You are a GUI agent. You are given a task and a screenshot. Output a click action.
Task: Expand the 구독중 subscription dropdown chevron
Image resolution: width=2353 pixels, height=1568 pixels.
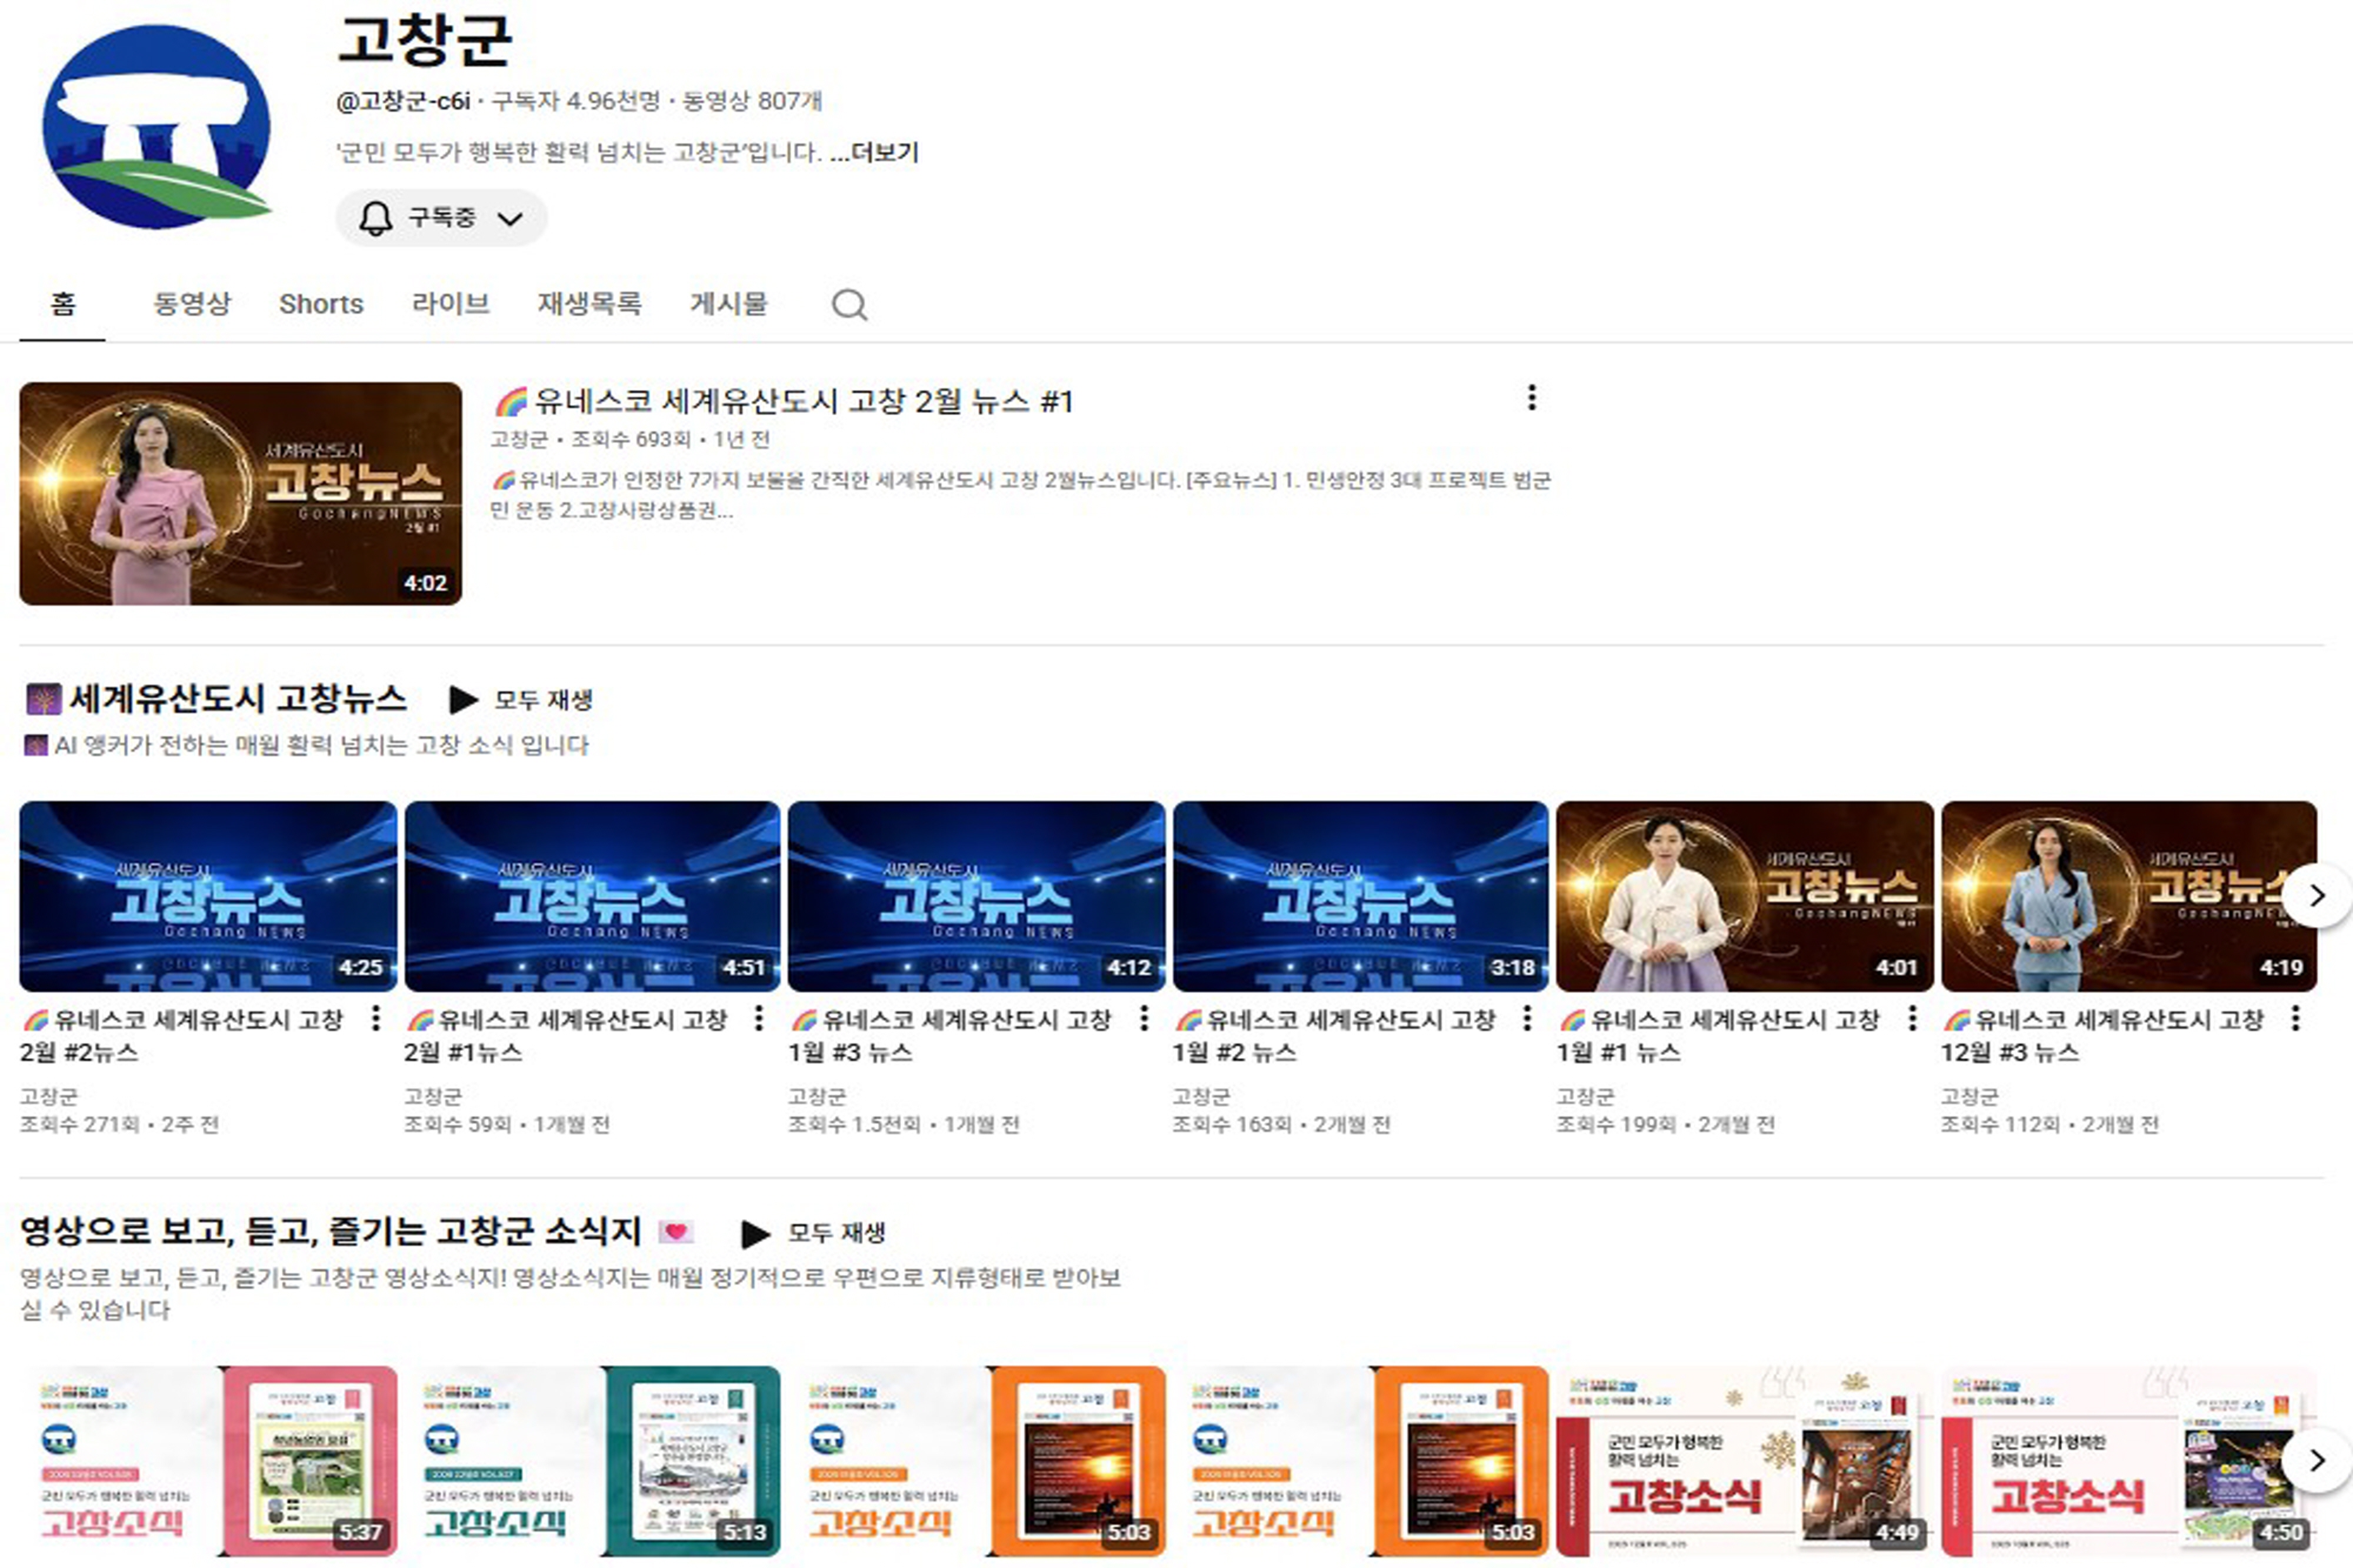pyautogui.click(x=510, y=219)
